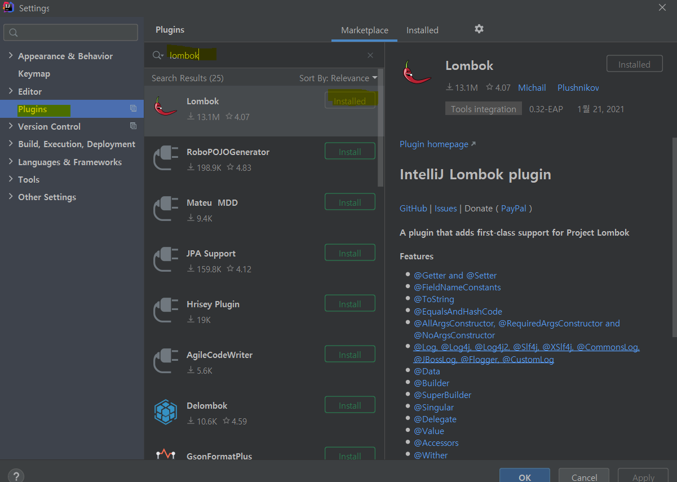Install the RoboPOJOGenerator plugin
Image resolution: width=677 pixels, height=482 pixels.
tap(350, 152)
